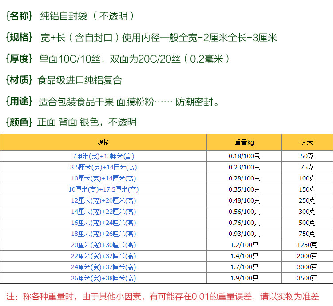This screenshot has width=333, height=306.
Task: Open the 12厘米(宽)+20厘米(高) size link
Action: tap(103, 200)
